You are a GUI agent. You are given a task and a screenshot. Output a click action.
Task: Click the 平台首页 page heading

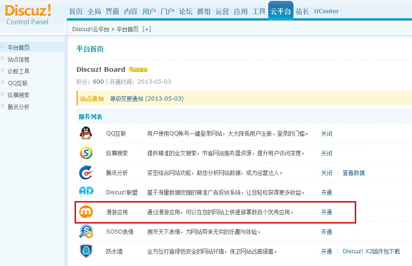[x=90, y=49]
